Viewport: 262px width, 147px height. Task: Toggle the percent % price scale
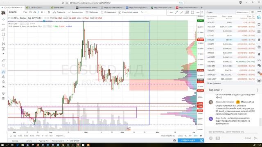pyautogui.click(x=185, y=136)
